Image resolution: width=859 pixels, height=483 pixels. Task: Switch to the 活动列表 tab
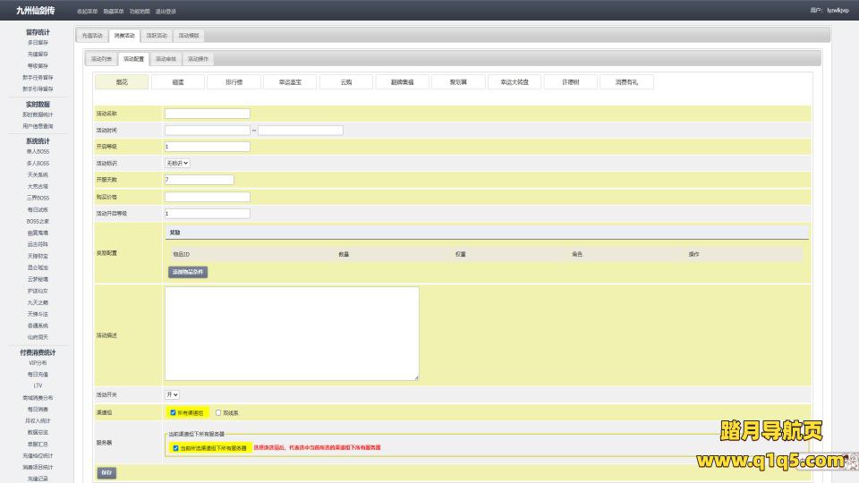pyautogui.click(x=101, y=59)
